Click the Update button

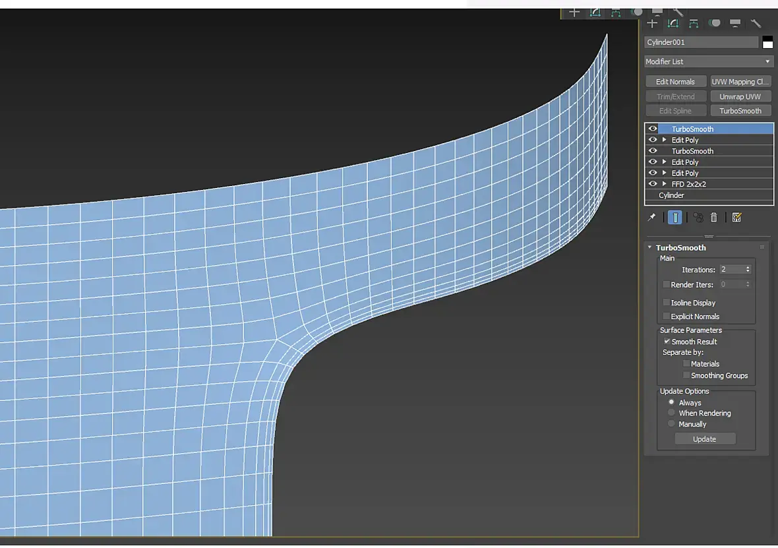705,439
